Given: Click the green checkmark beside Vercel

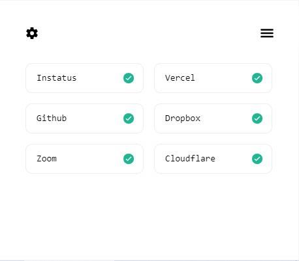Looking at the screenshot, I should (x=257, y=78).
